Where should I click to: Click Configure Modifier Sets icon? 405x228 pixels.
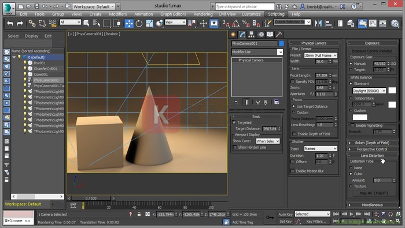277,102
